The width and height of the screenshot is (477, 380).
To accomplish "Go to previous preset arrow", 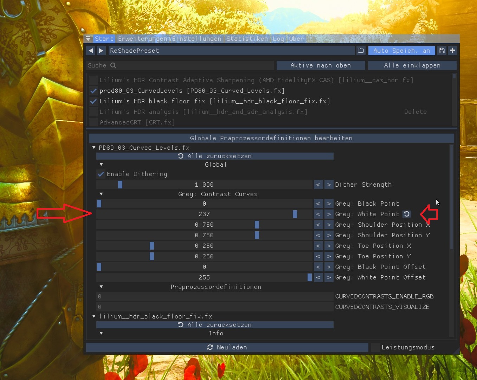I will (91, 51).
